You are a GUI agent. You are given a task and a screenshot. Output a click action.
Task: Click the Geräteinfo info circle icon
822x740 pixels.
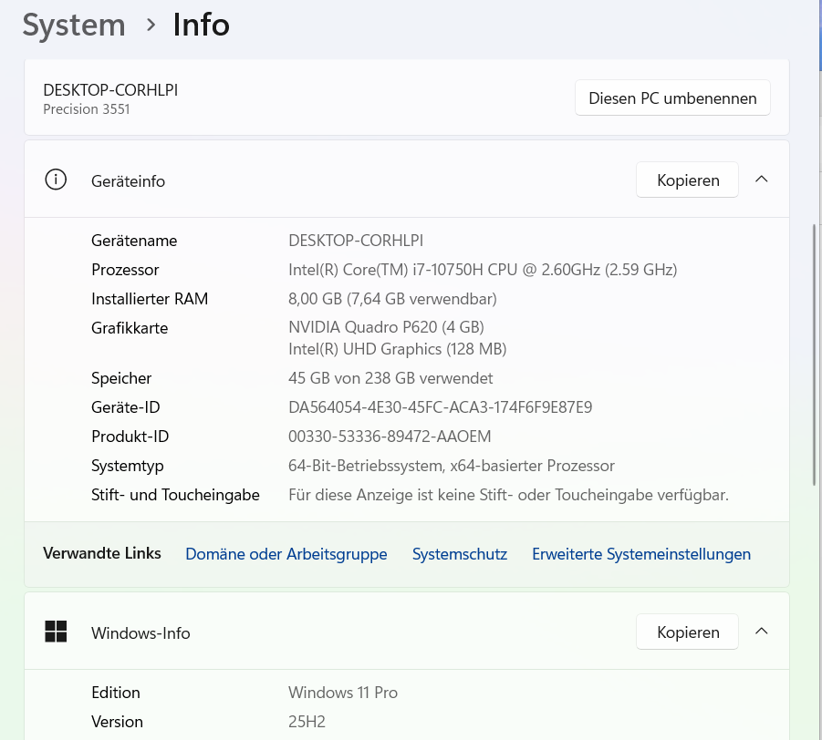point(56,180)
